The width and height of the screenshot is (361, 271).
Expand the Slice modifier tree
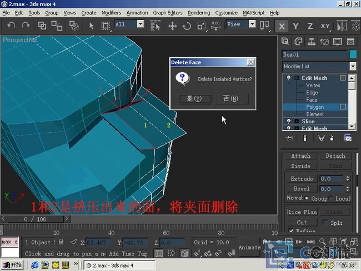point(297,122)
